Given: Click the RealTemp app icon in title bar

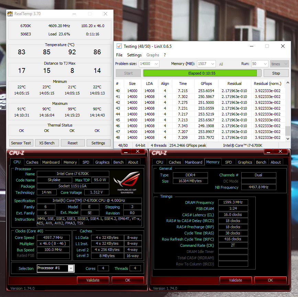Looking at the screenshot, I should 10,14.
